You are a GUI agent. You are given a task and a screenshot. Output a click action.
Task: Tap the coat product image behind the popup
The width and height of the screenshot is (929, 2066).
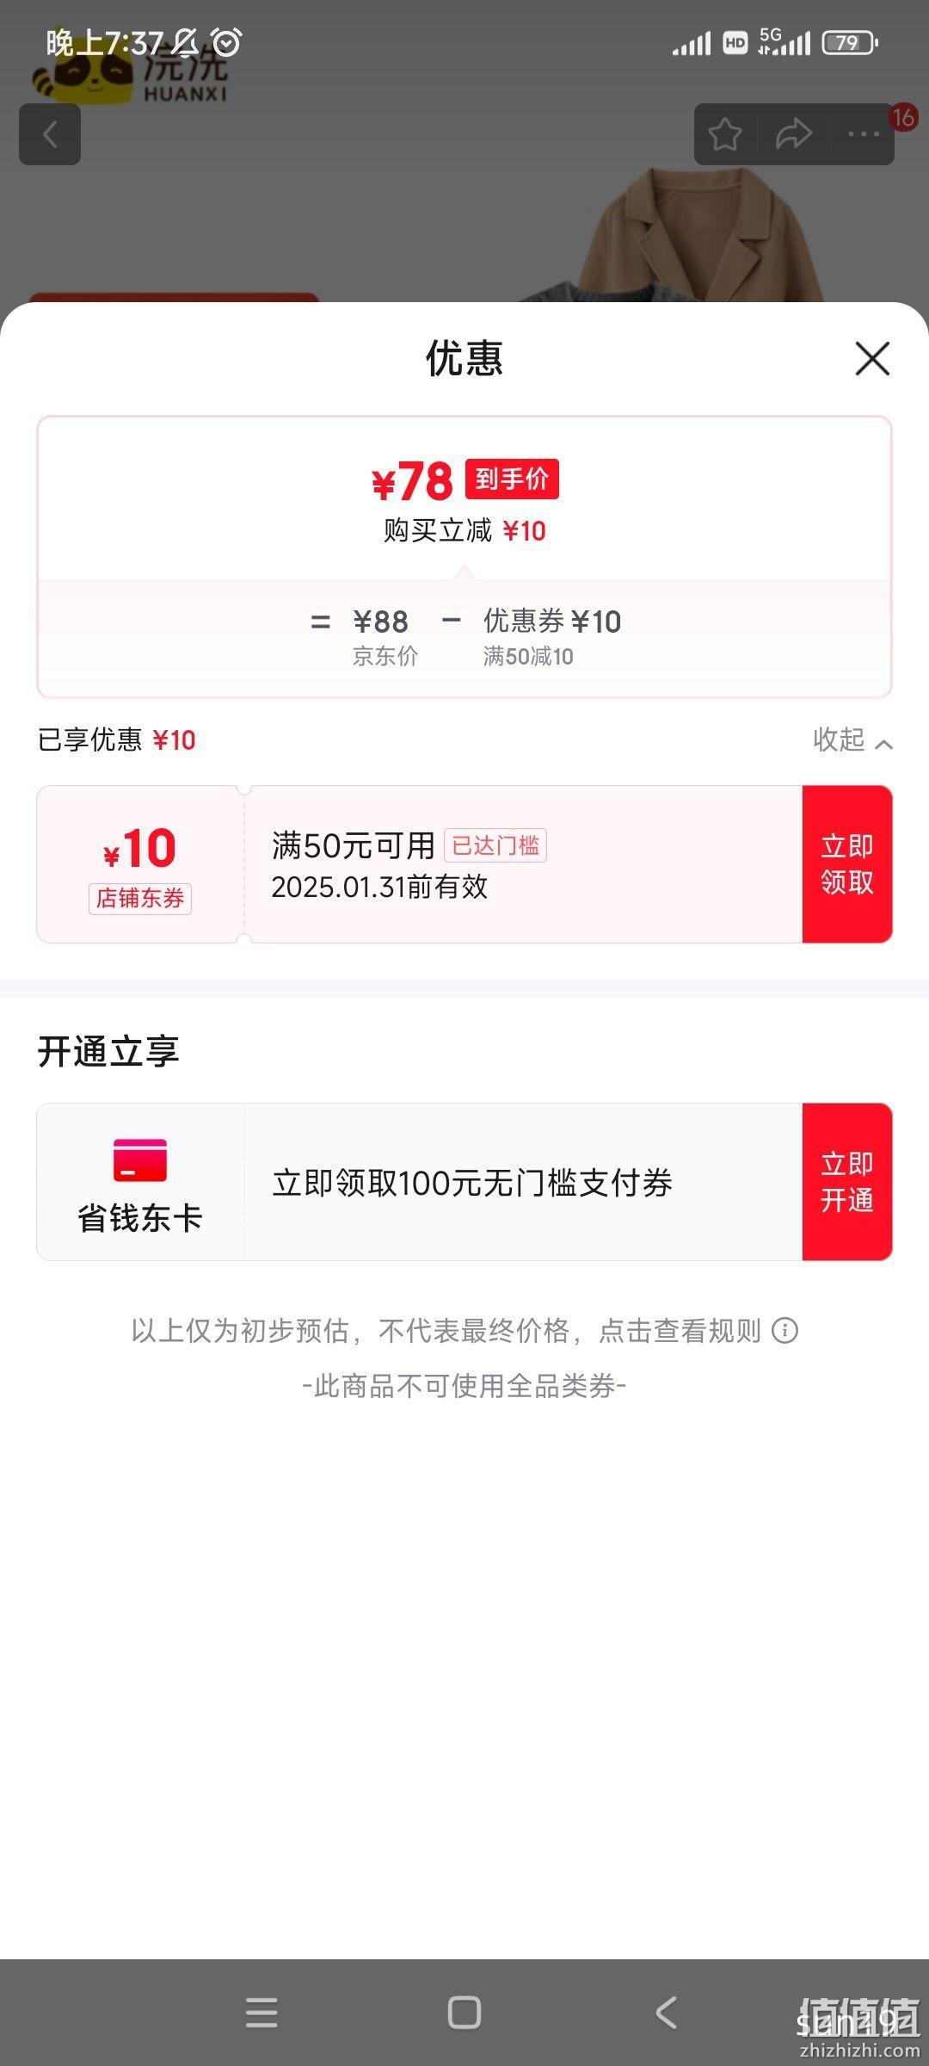tap(697, 234)
